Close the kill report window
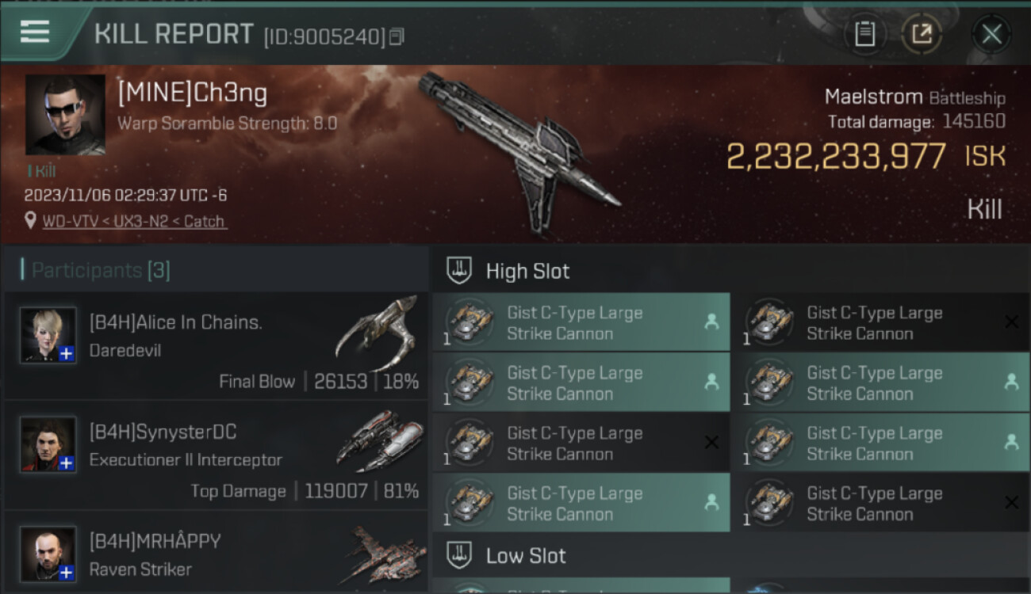The height and width of the screenshot is (594, 1031). click(991, 34)
